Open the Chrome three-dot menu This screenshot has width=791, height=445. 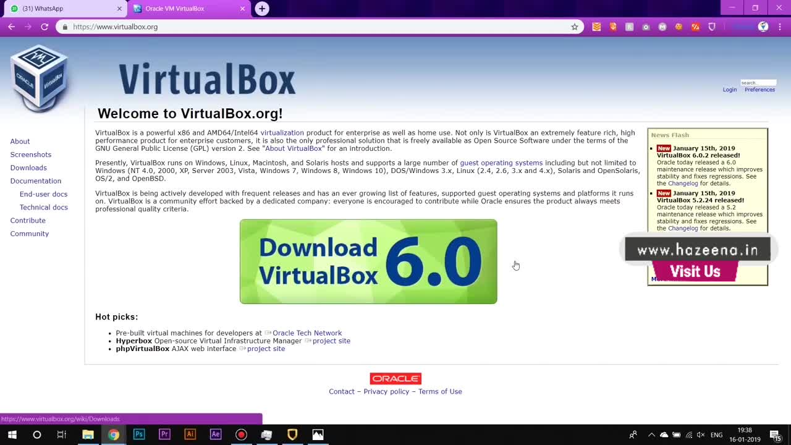780,27
